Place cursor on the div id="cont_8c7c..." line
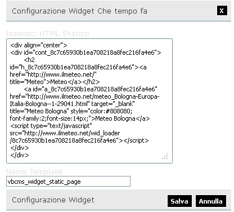Image resolution: width=234 pixels, height=212 pixels. [x=85, y=52]
